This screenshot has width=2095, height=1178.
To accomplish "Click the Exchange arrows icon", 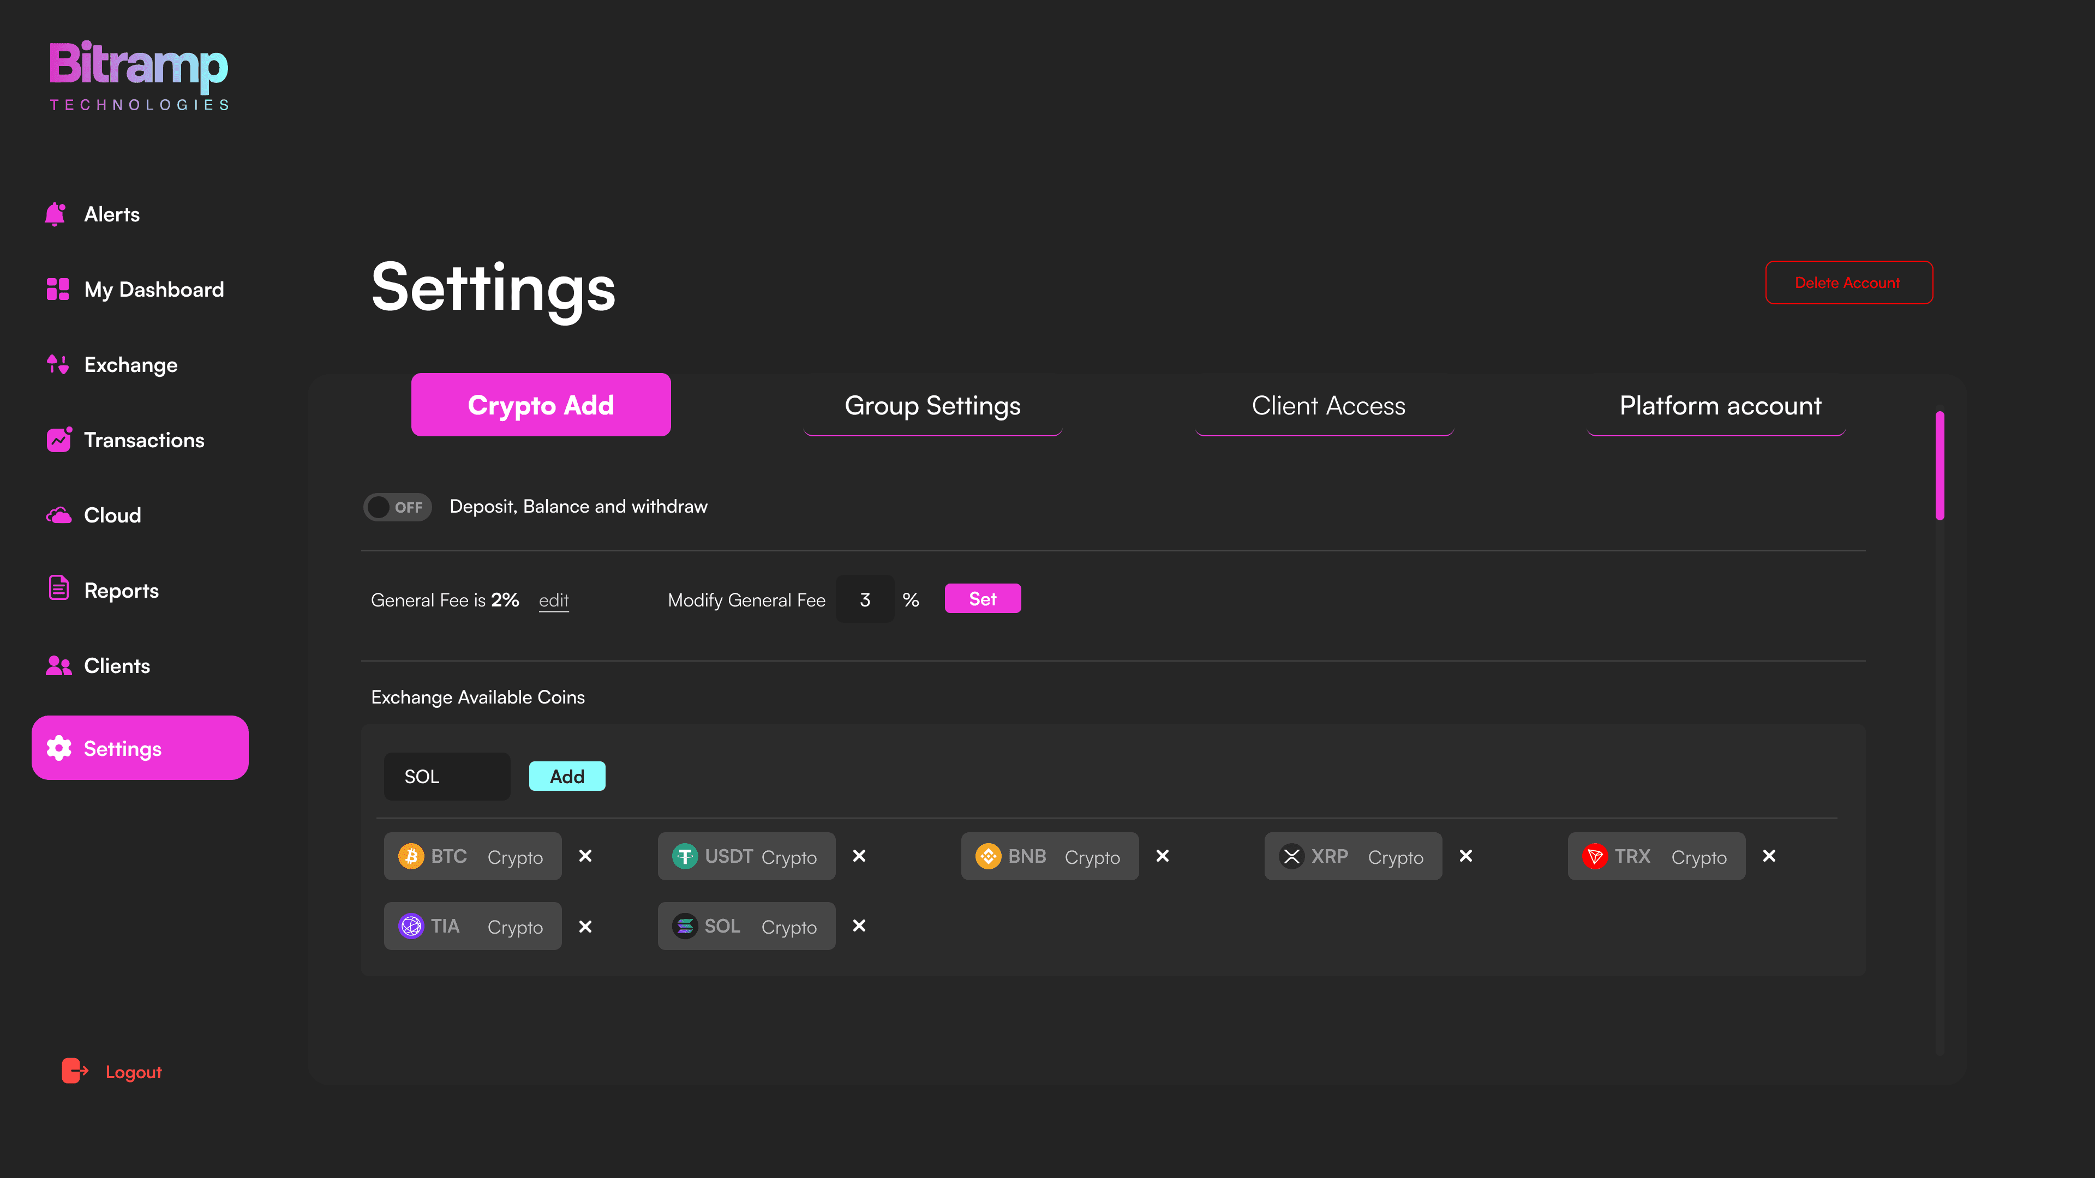I will (58, 365).
